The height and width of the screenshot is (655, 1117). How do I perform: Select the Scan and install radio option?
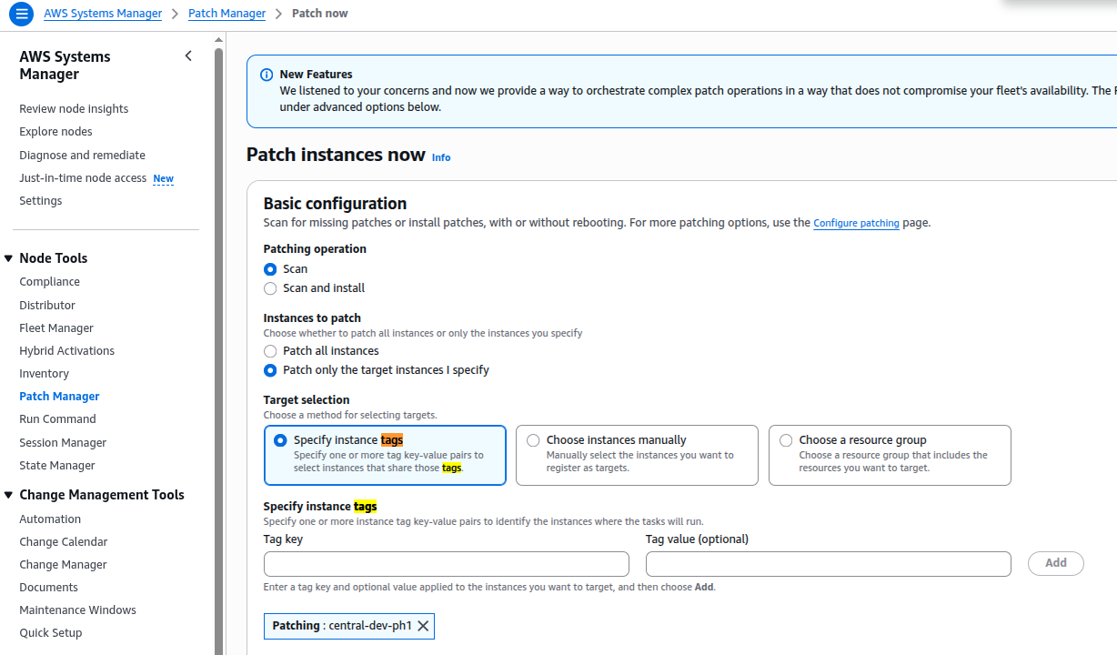pos(270,288)
